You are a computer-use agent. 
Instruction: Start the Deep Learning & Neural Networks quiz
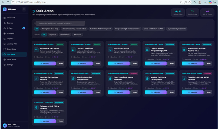click(x=119, y=92)
